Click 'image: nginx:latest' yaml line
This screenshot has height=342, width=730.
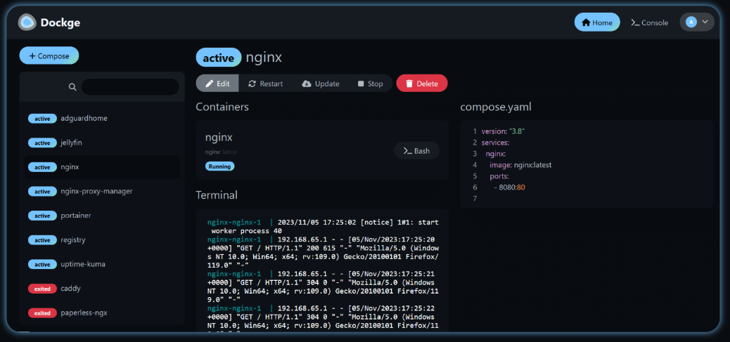[x=520, y=165]
